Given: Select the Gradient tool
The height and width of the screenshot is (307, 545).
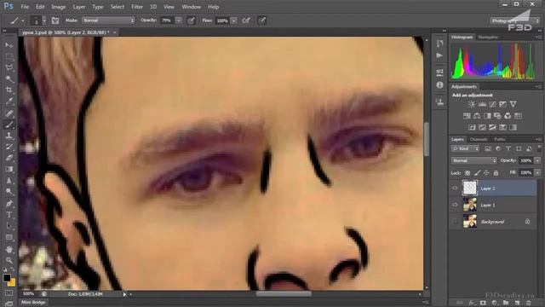Looking at the screenshot, I should coord(9,169).
